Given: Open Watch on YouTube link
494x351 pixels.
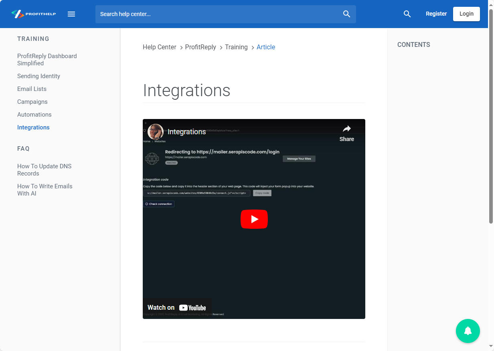Looking at the screenshot, I should [177, 308].
